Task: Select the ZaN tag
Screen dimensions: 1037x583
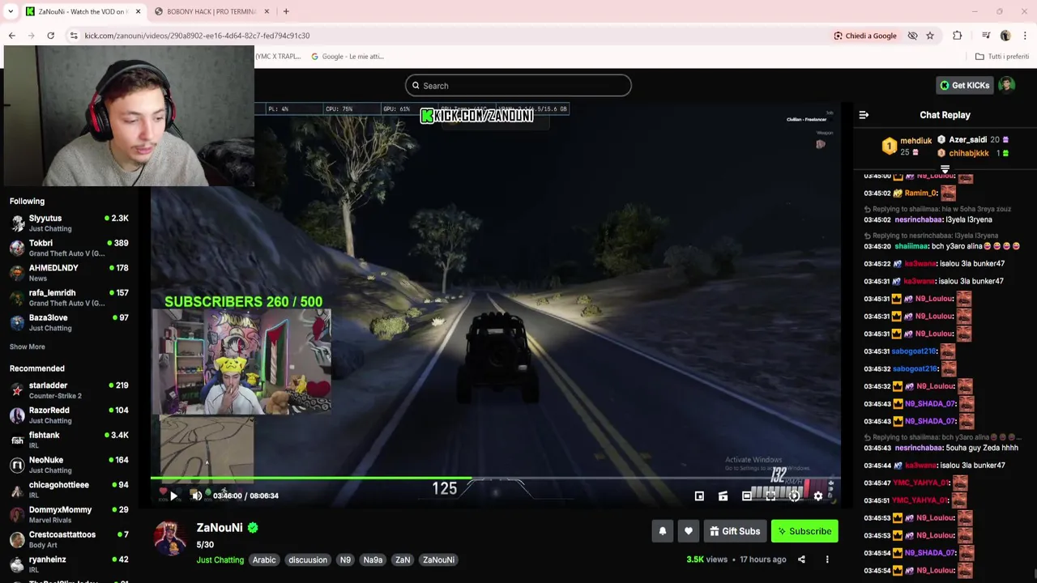Action: point(403,560)
